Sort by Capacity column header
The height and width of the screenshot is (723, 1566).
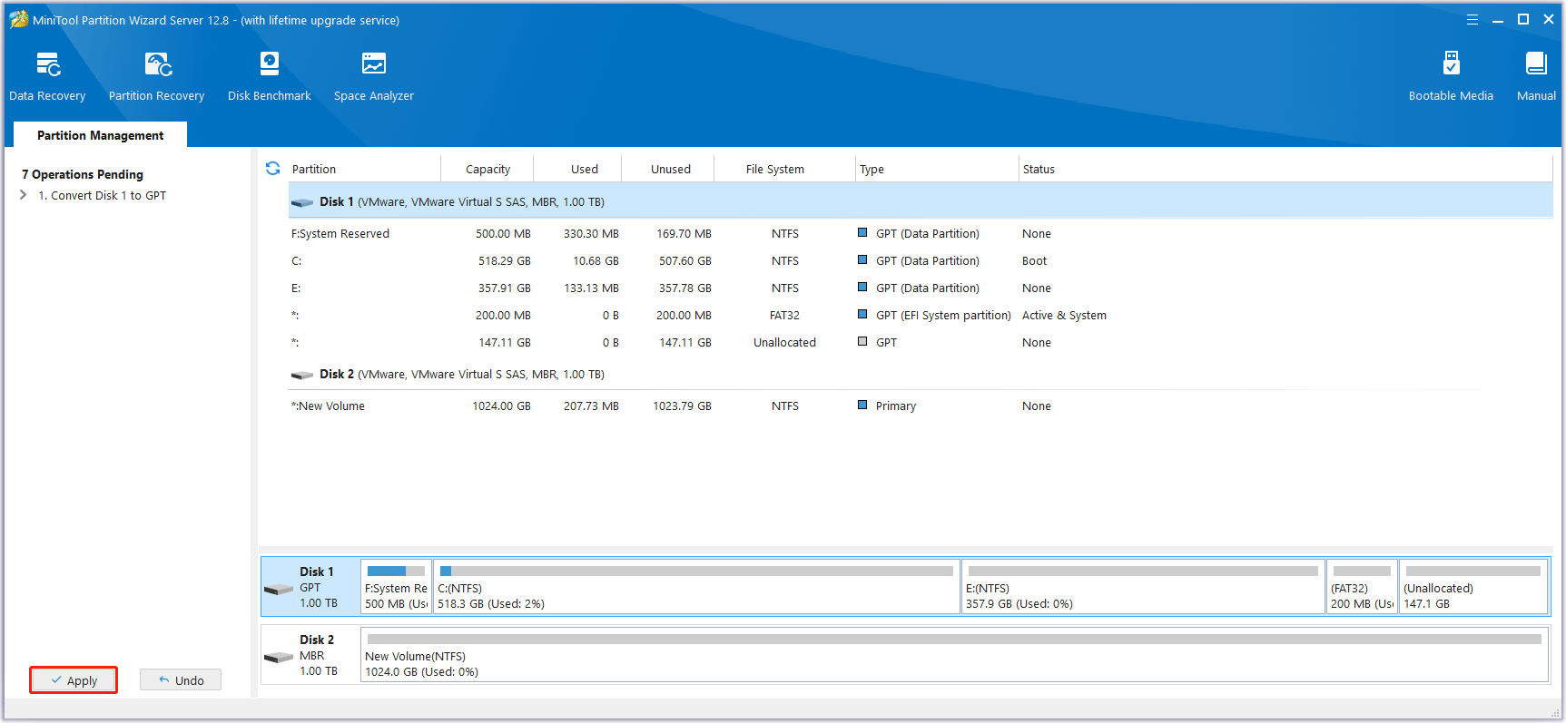pyautogui.click(x=488, y=169)
